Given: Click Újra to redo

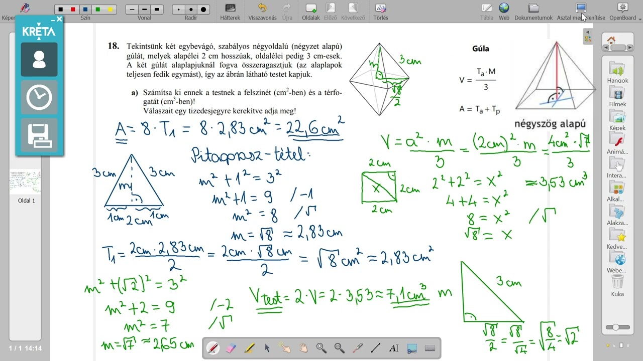Looking at the screenshot, I should (287, 12).
